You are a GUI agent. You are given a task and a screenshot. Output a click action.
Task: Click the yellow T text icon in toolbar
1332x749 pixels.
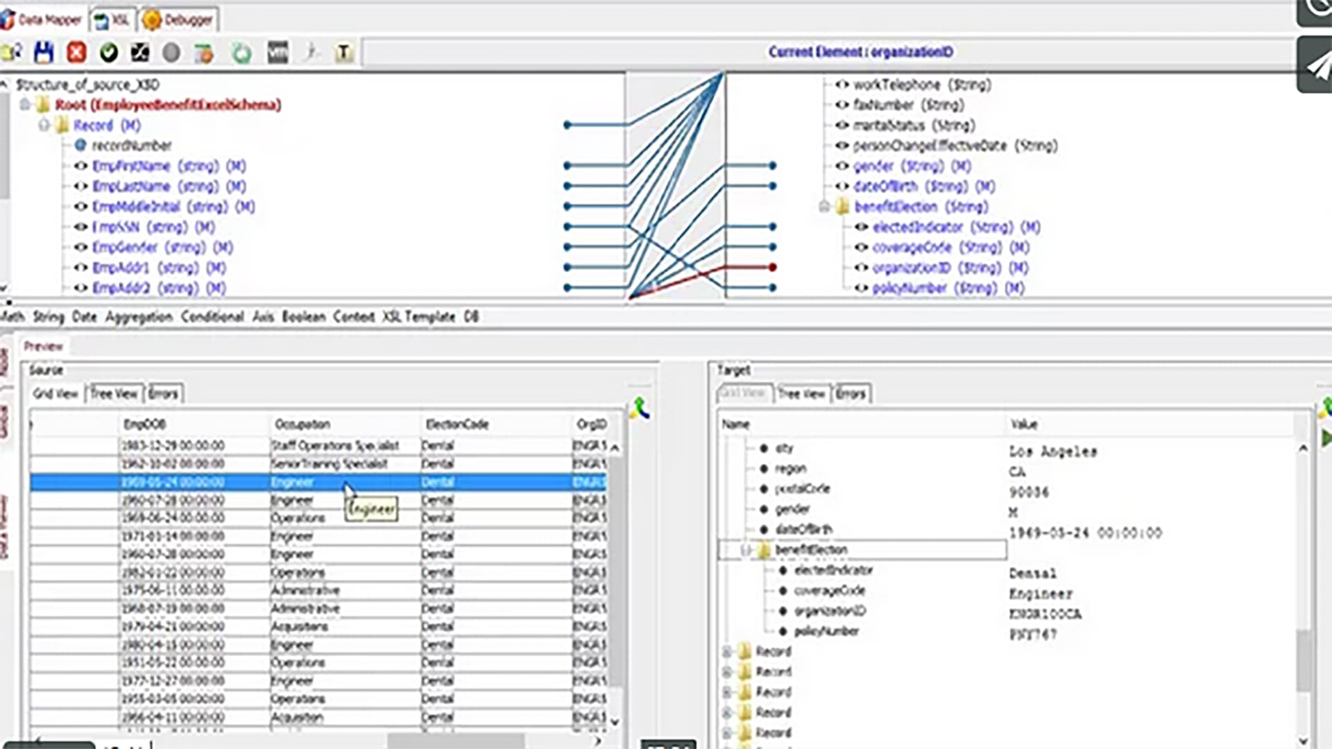(343, 53)
